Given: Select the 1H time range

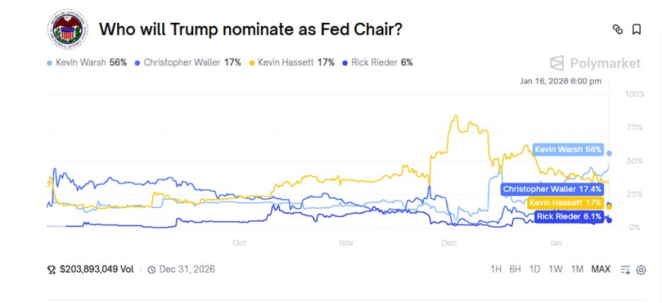Looking at the screenshot, I should coord(496,270).
